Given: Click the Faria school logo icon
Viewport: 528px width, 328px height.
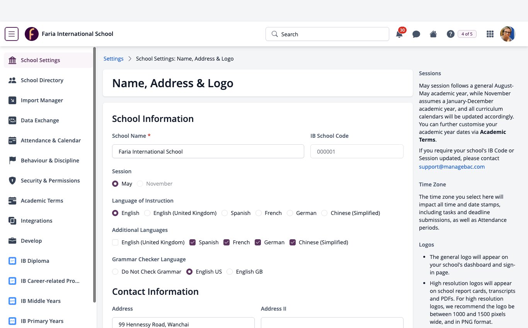Looking at the screenshot, I should 32,34.
